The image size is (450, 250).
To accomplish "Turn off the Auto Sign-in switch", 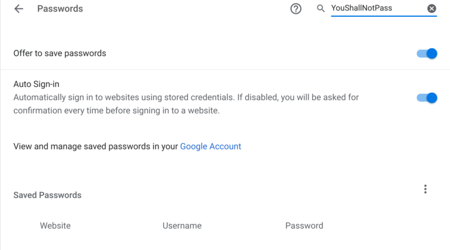I will point(427,98).
